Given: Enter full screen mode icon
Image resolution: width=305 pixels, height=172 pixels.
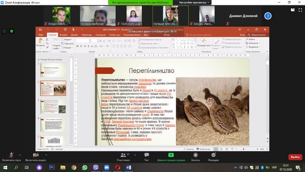Looking at the screenshot, I should (x=300, y=10).
